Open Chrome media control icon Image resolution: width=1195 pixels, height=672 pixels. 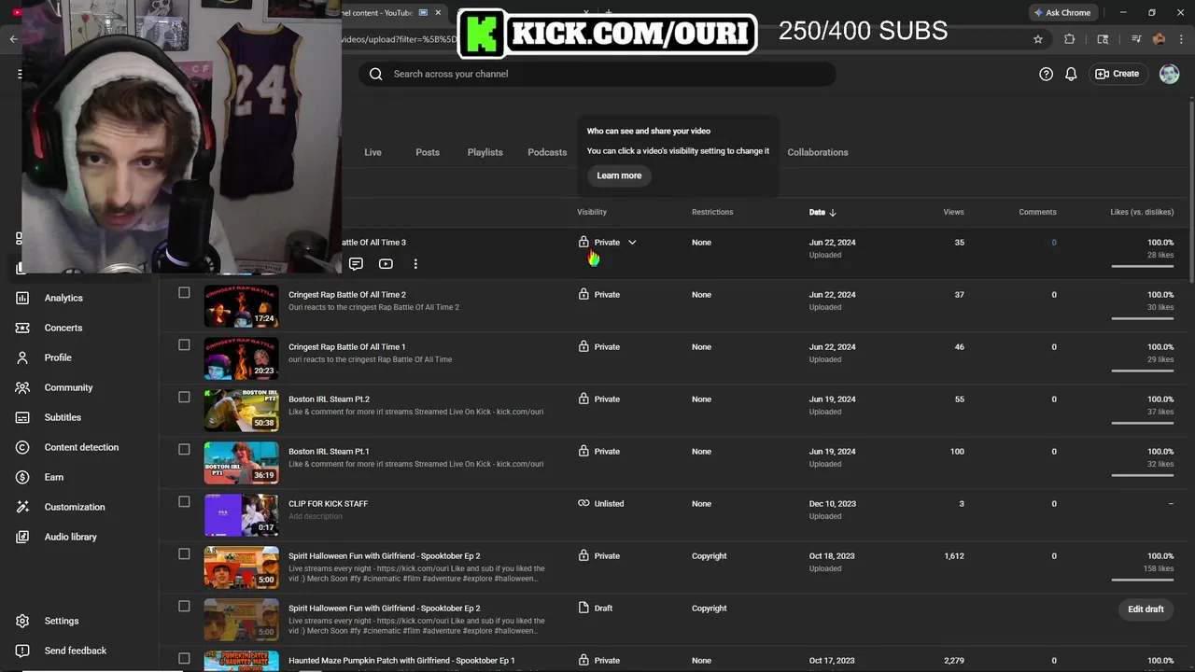coord(1135,39)
